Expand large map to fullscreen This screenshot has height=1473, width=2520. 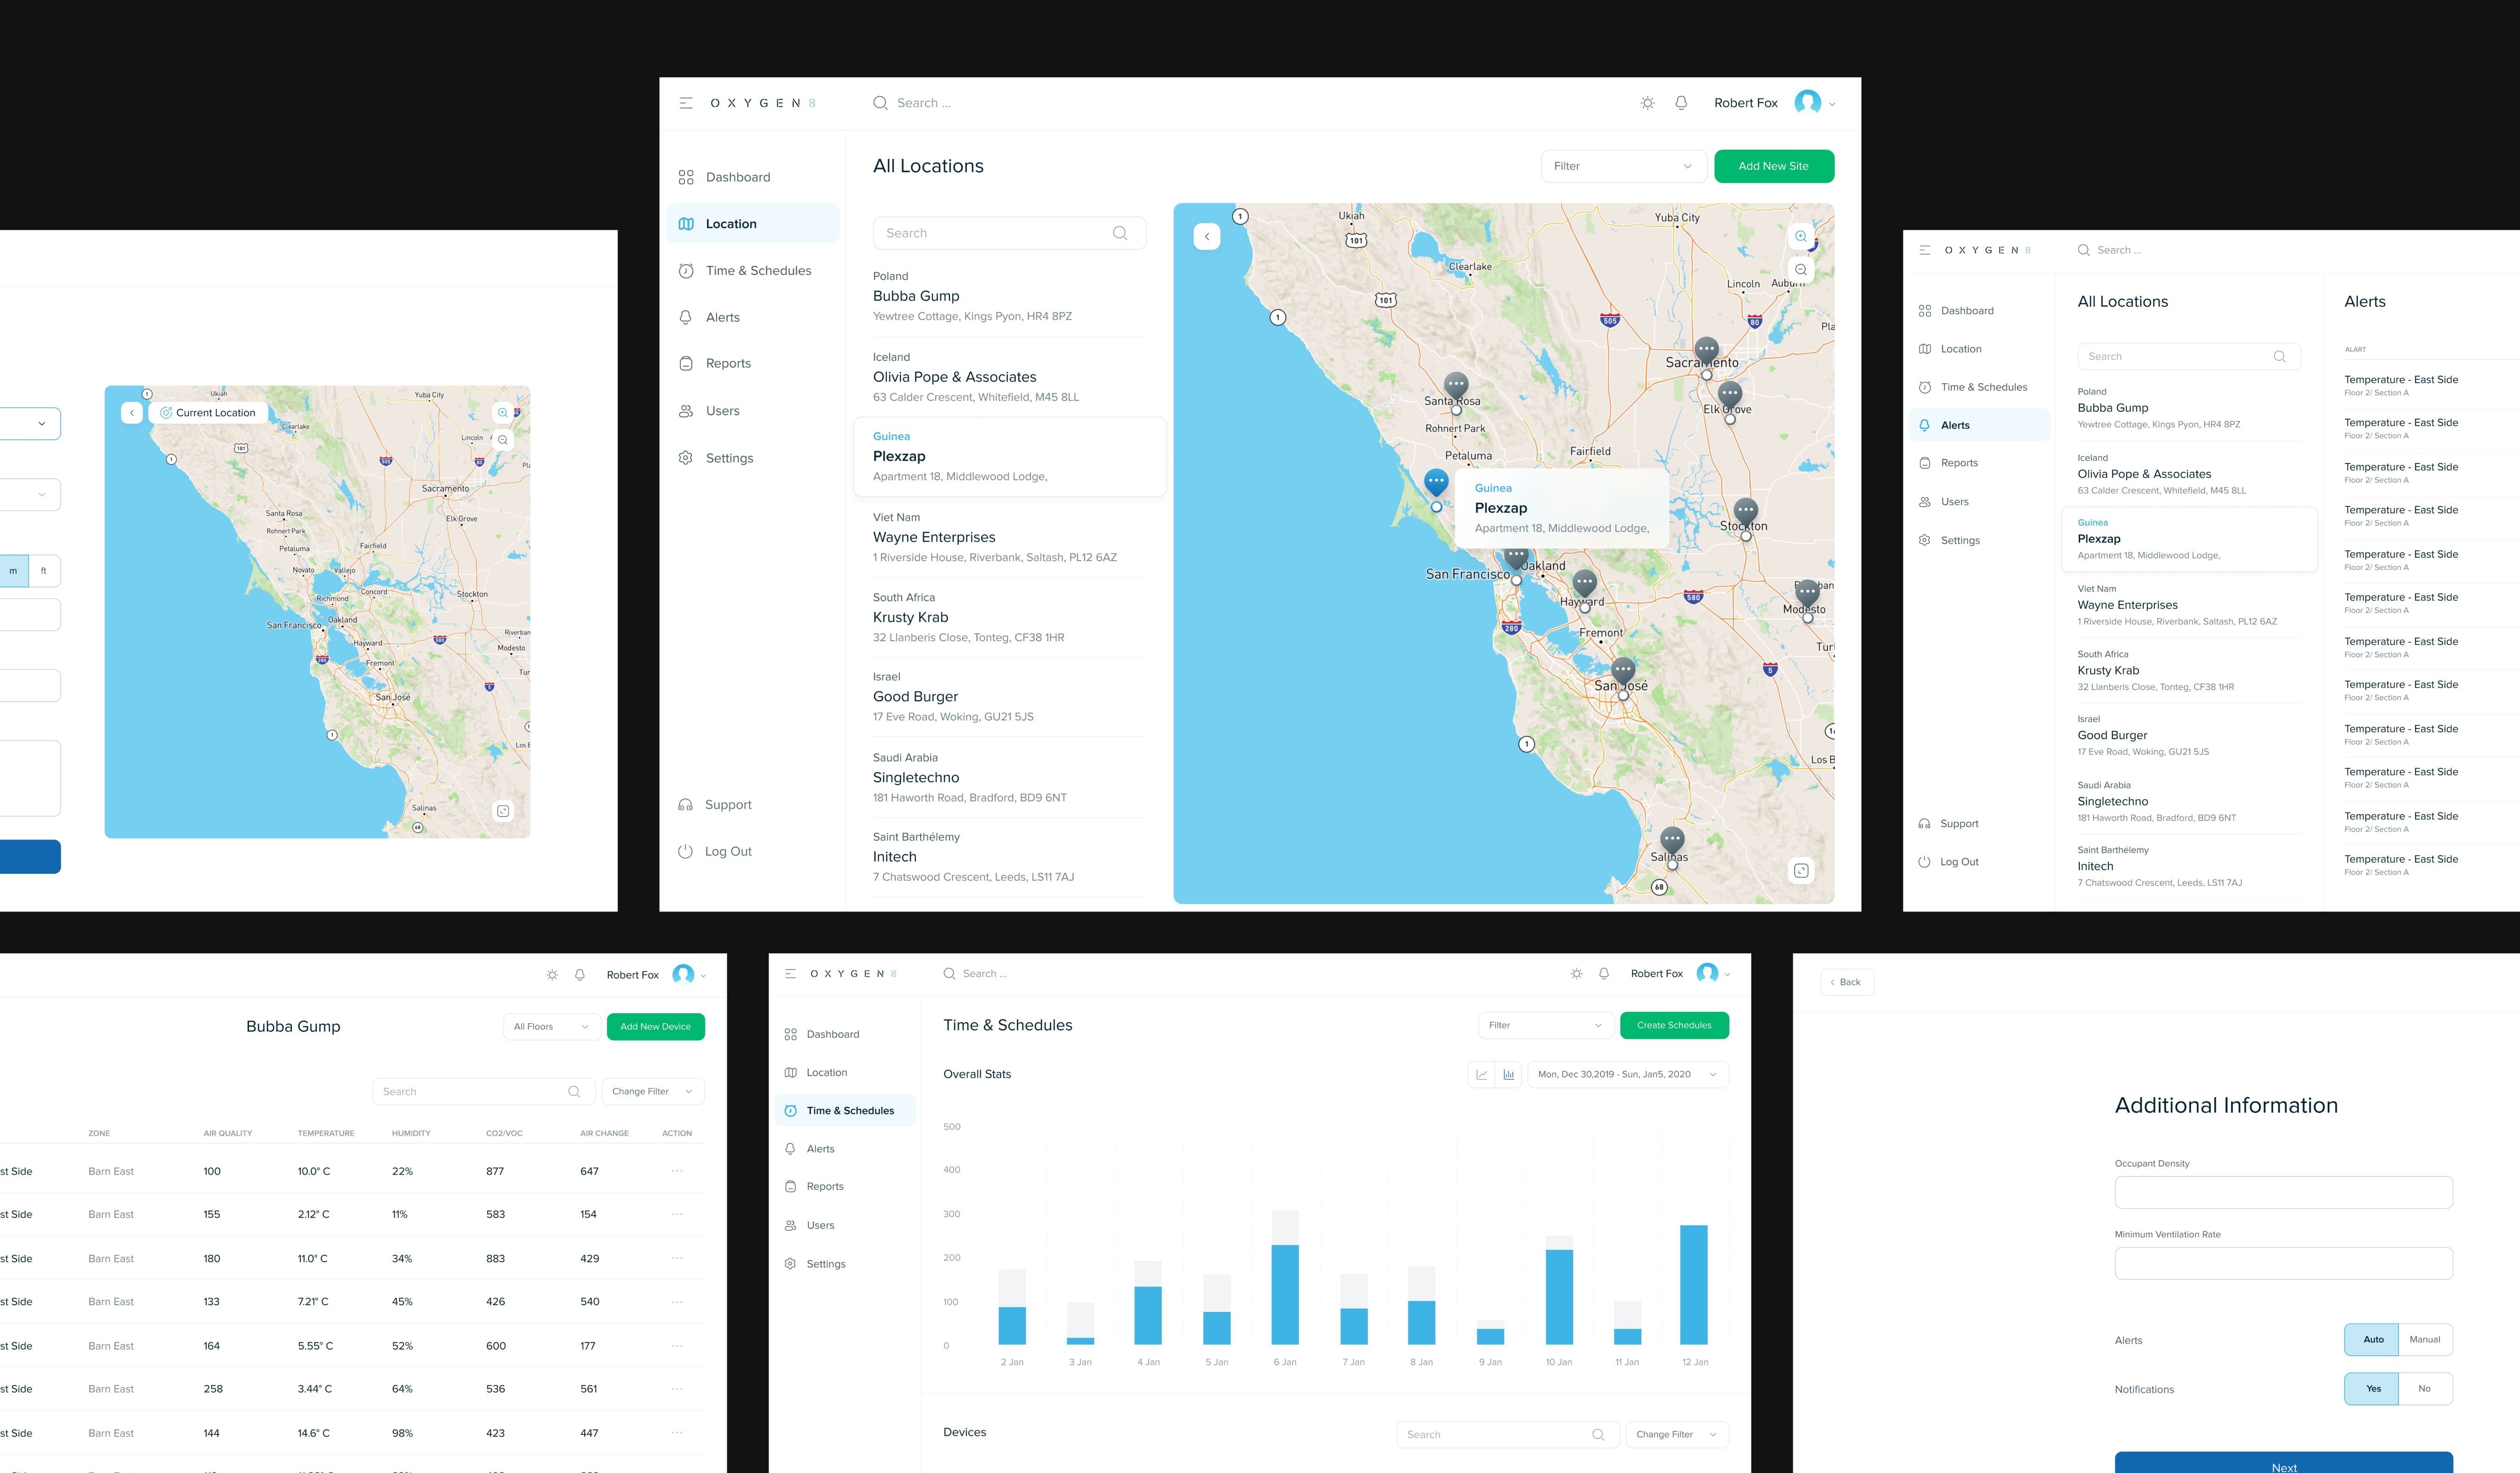[1800, 871]
